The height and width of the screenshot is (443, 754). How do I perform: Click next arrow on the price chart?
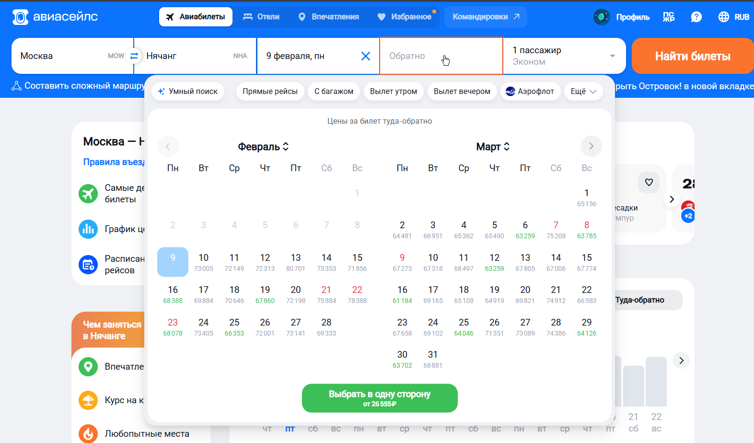coord(681,361)
